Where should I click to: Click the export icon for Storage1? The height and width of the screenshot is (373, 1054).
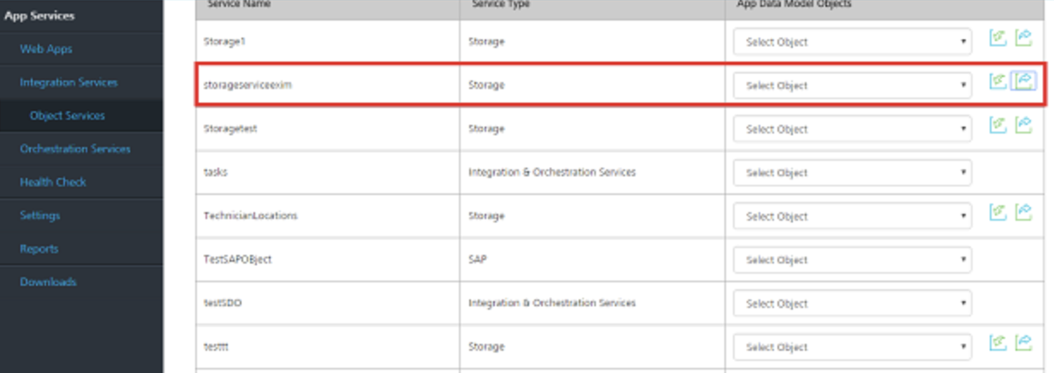click(x=1023, y=38)
